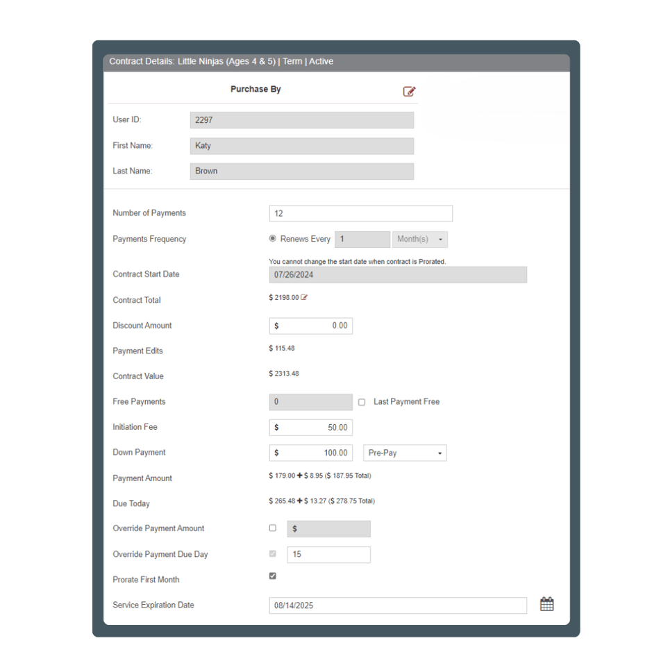Select the Renews Every radio button
This screenshot has height=661, width=661.
click(x=273, y=238)
